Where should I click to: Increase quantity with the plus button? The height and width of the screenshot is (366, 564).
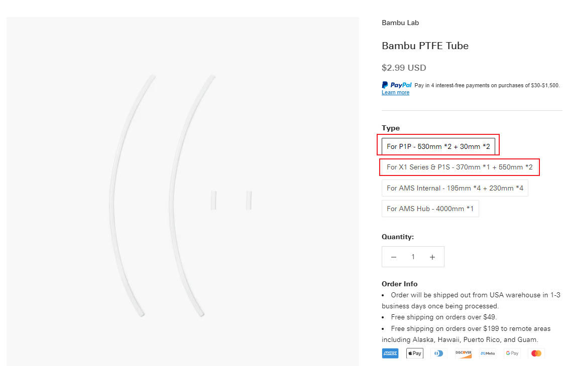tap(432, 257)
